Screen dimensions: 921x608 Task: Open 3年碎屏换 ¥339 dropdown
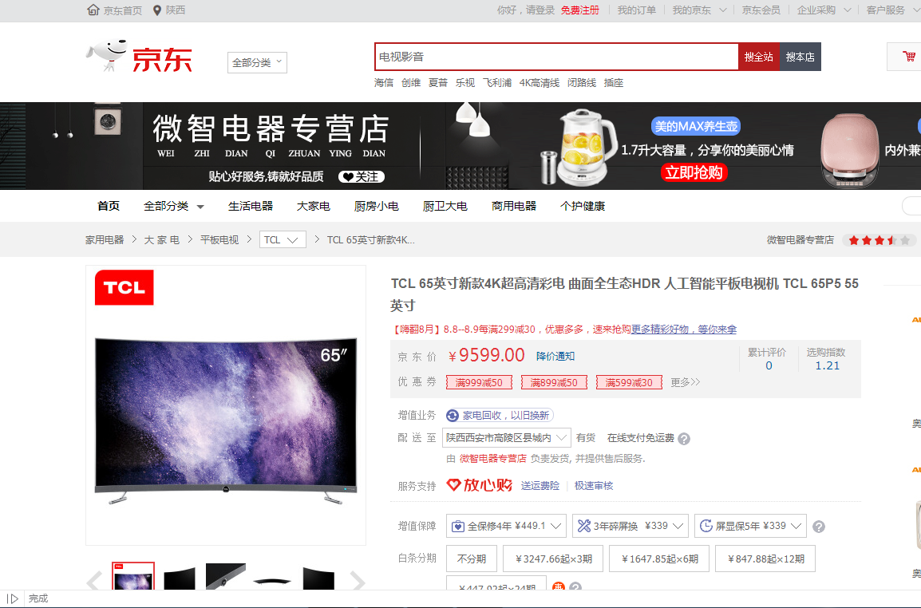coord(630,526)
